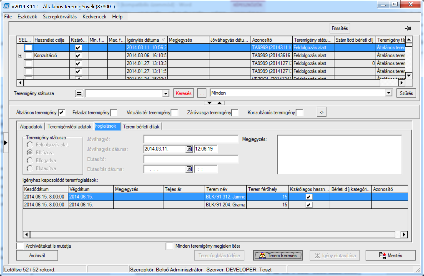
Task: Click the Teljes ár column header
Action: 184,189
